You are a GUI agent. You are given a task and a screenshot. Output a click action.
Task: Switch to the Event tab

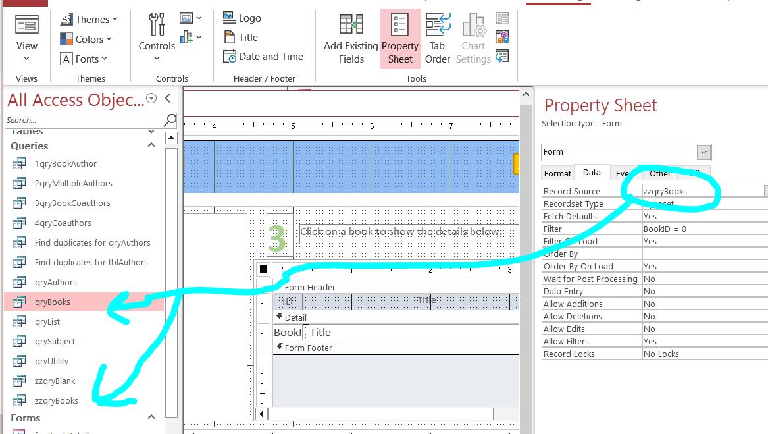click(625, 174)
